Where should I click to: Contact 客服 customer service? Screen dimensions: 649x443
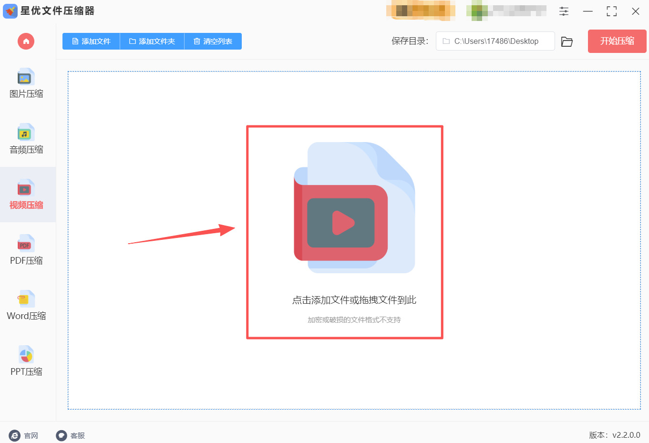coord(71,435)
